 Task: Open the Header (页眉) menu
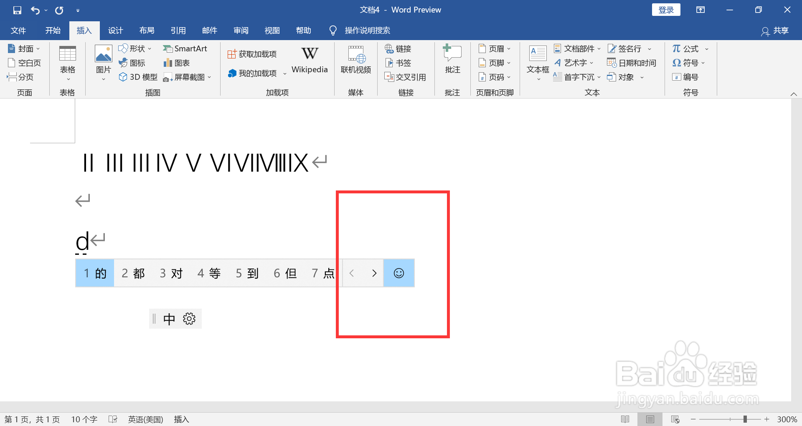(x=495, y=48)
